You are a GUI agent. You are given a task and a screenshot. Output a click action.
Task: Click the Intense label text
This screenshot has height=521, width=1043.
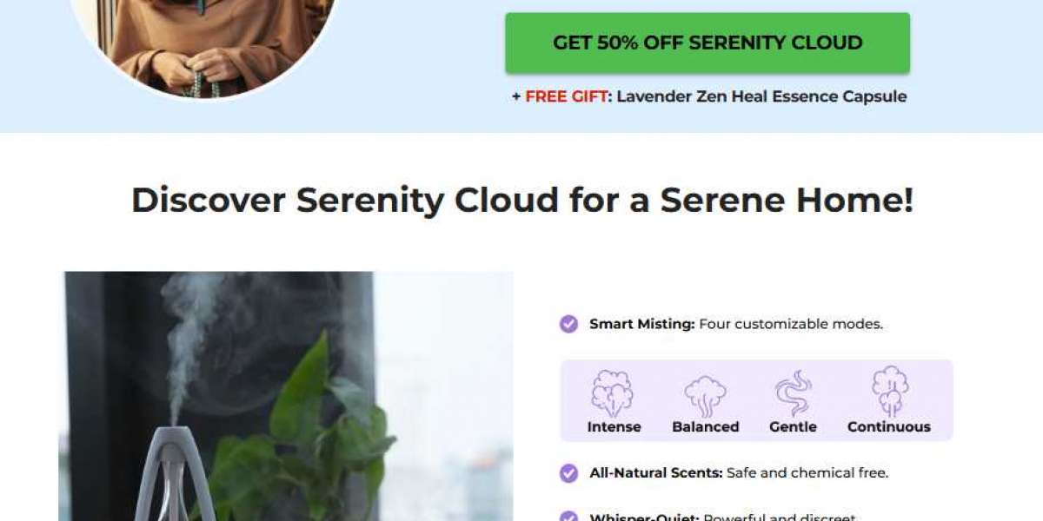[x=614, y=427]
